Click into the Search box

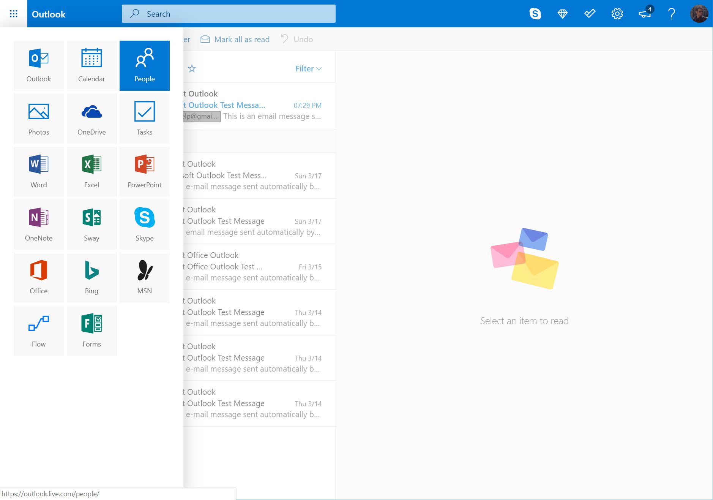pos(229,14)
